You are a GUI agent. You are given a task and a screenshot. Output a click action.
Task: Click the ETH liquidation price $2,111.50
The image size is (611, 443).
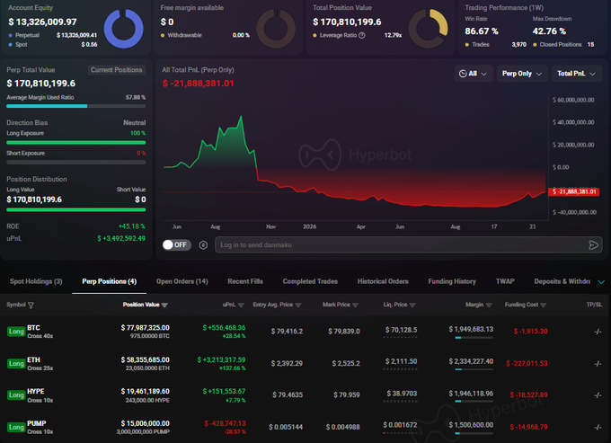[x=401, y=361]
